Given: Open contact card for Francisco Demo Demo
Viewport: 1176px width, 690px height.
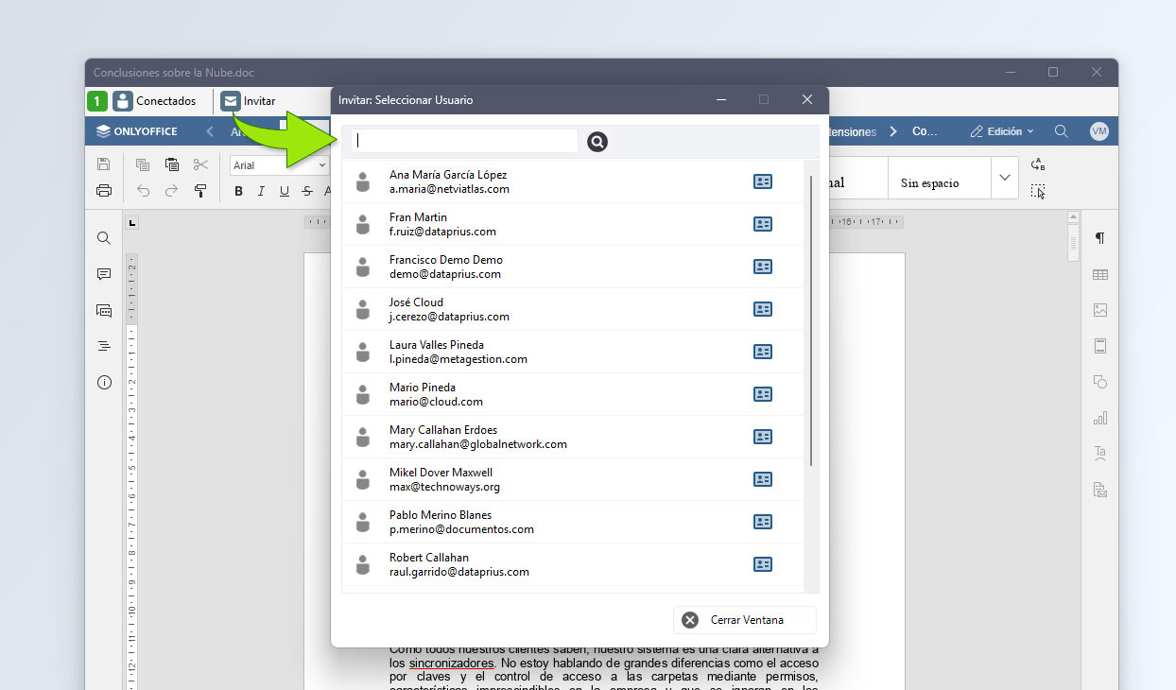Looking at the screenshot, I should tap(763, 267).
